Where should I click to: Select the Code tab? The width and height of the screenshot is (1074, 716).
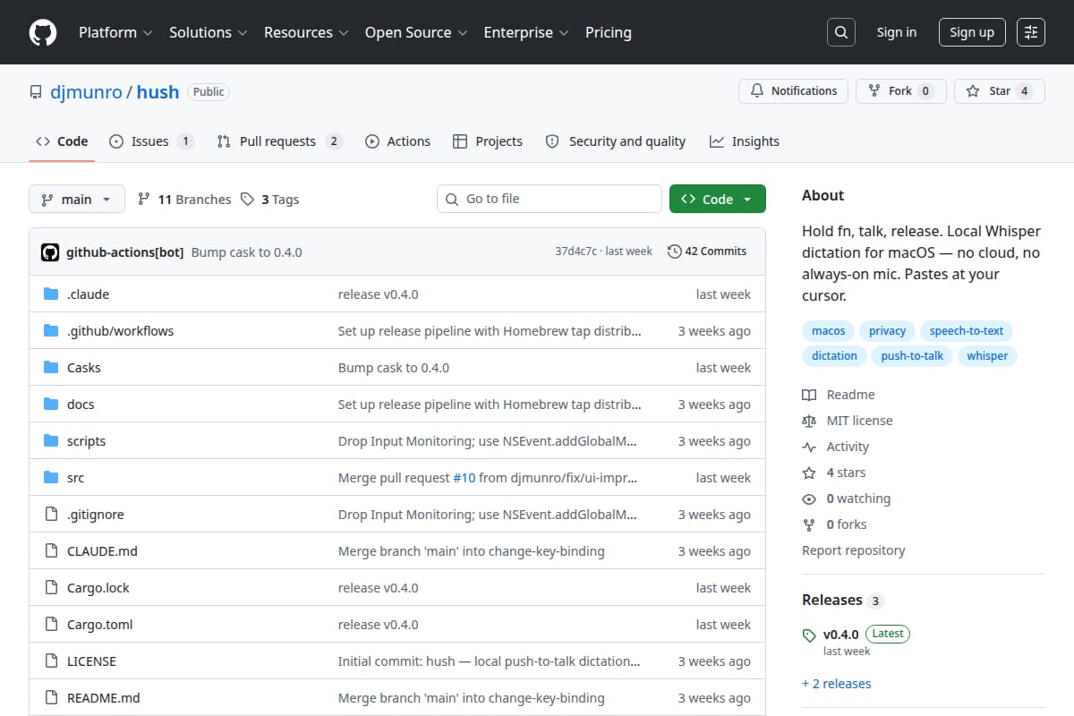pos(62,141)
